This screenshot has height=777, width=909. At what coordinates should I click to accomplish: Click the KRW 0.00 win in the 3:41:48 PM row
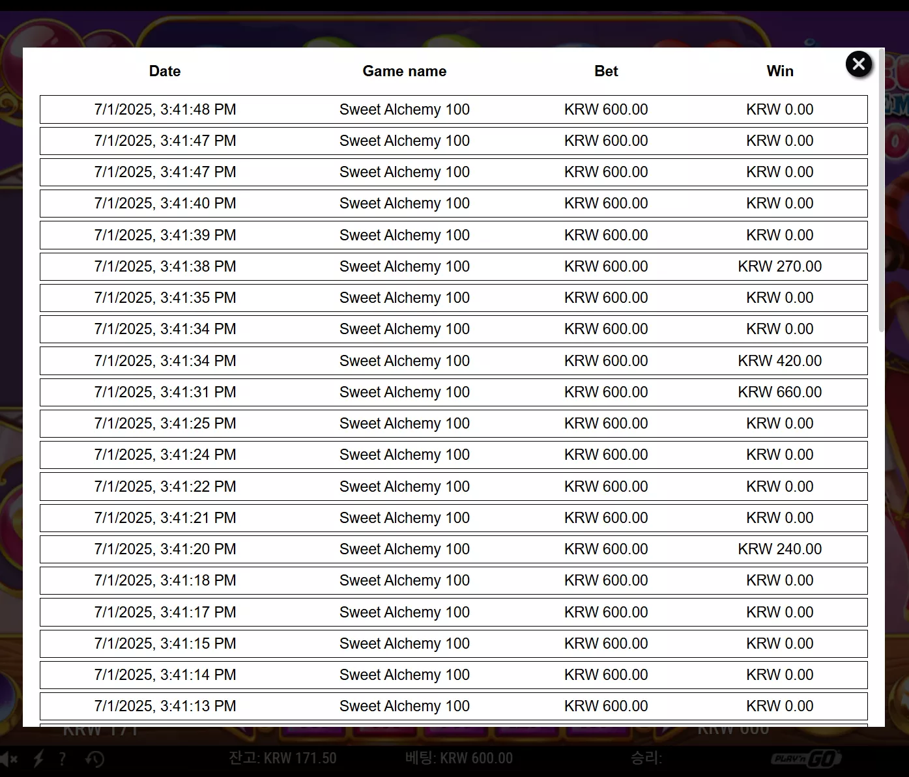780,109
